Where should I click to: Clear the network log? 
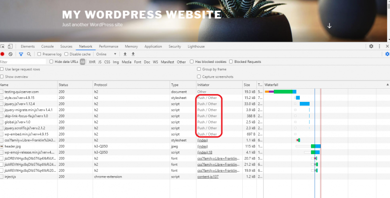[x=10, y=54]
